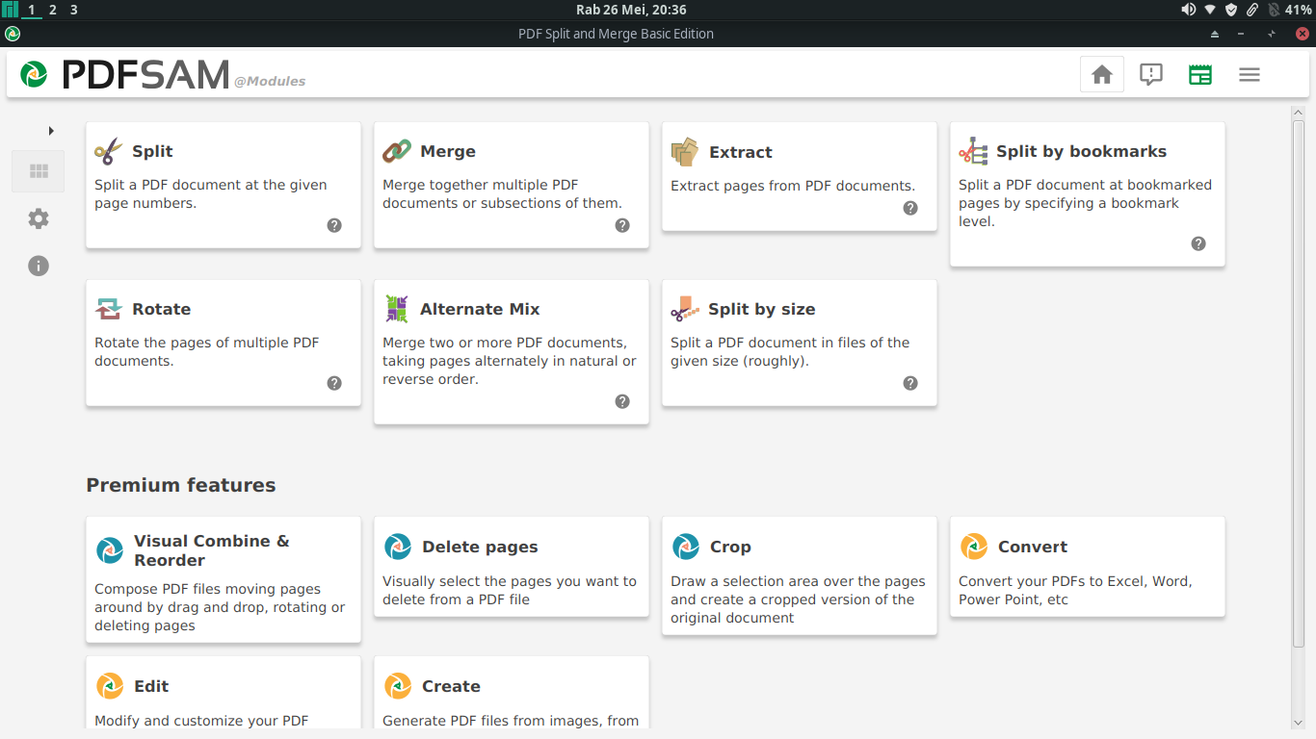Show help for Split by bookmarks
This screenshot has width=1316, height=739.
1198,243
